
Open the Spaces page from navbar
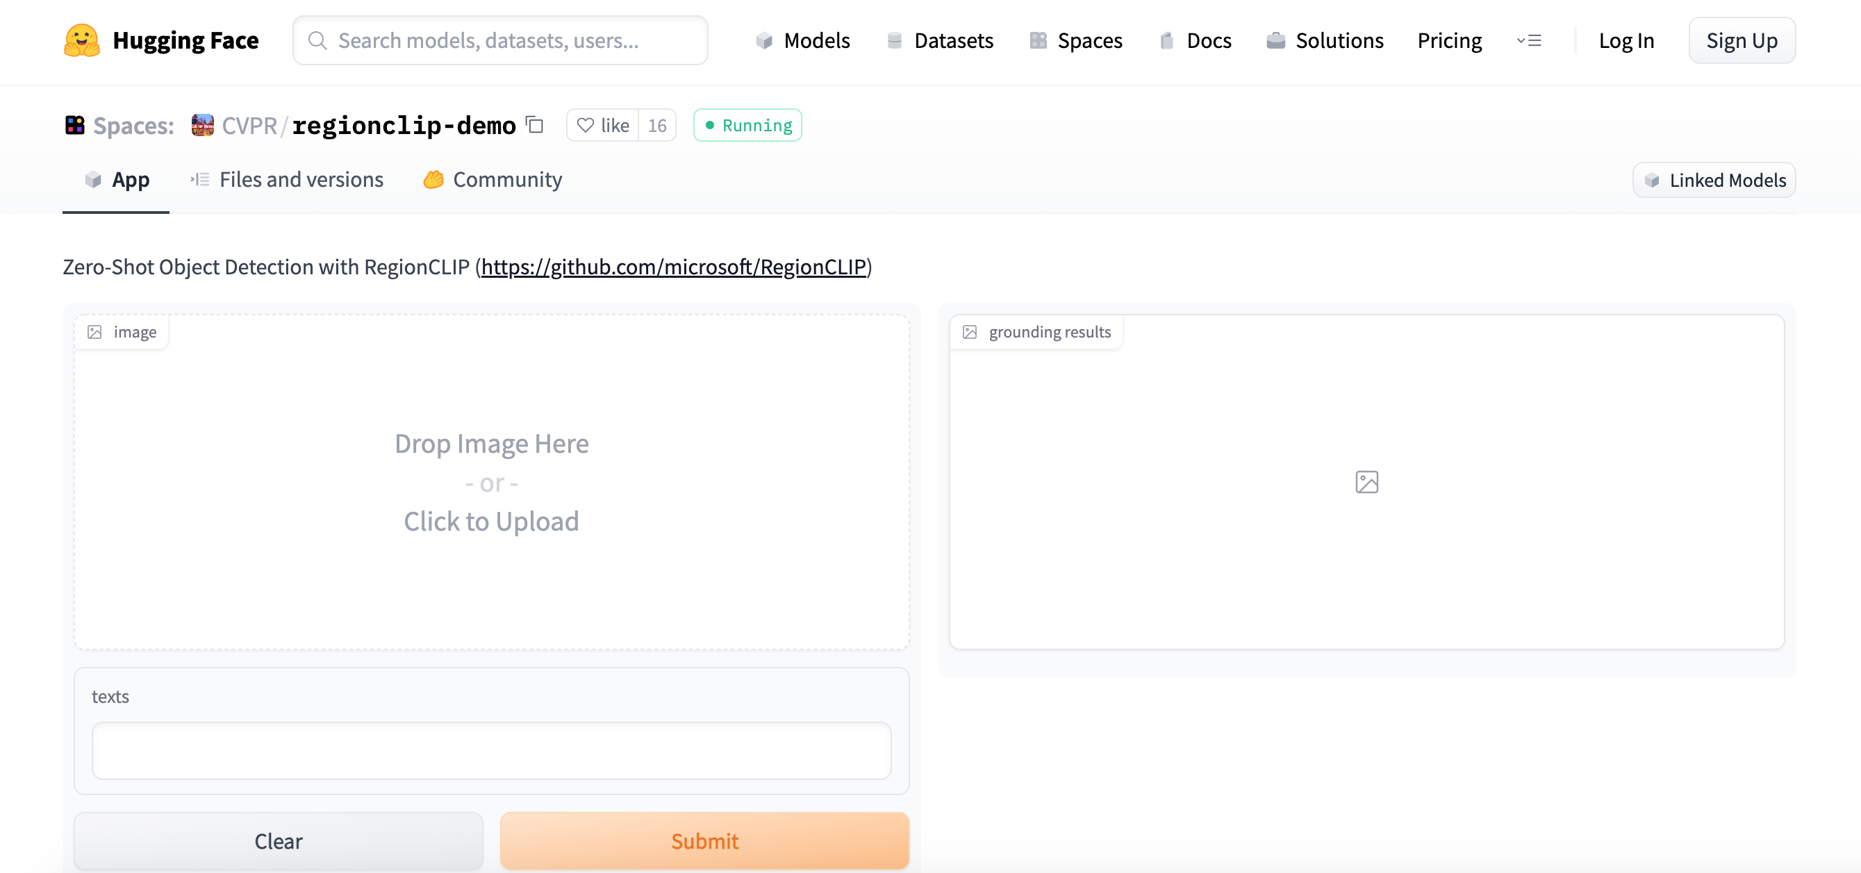click(x=1076, y=40)
